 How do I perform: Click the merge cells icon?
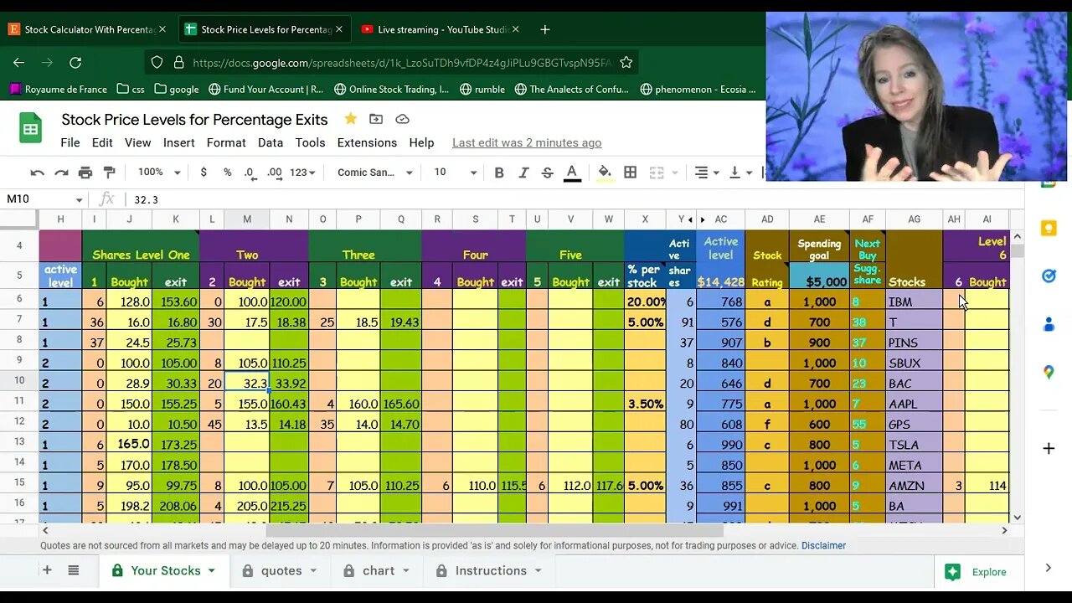point(657,173)
